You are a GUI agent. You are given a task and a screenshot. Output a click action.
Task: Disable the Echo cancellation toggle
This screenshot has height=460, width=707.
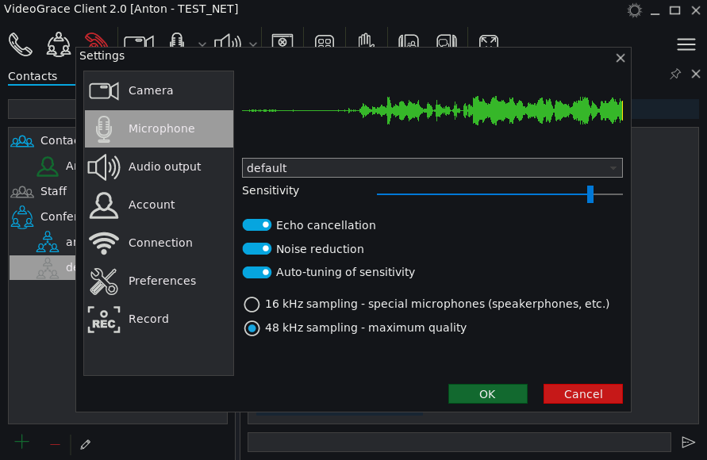pos(257,224)
